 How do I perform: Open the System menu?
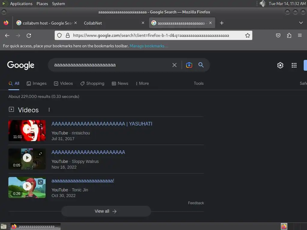tap(58, 4)
